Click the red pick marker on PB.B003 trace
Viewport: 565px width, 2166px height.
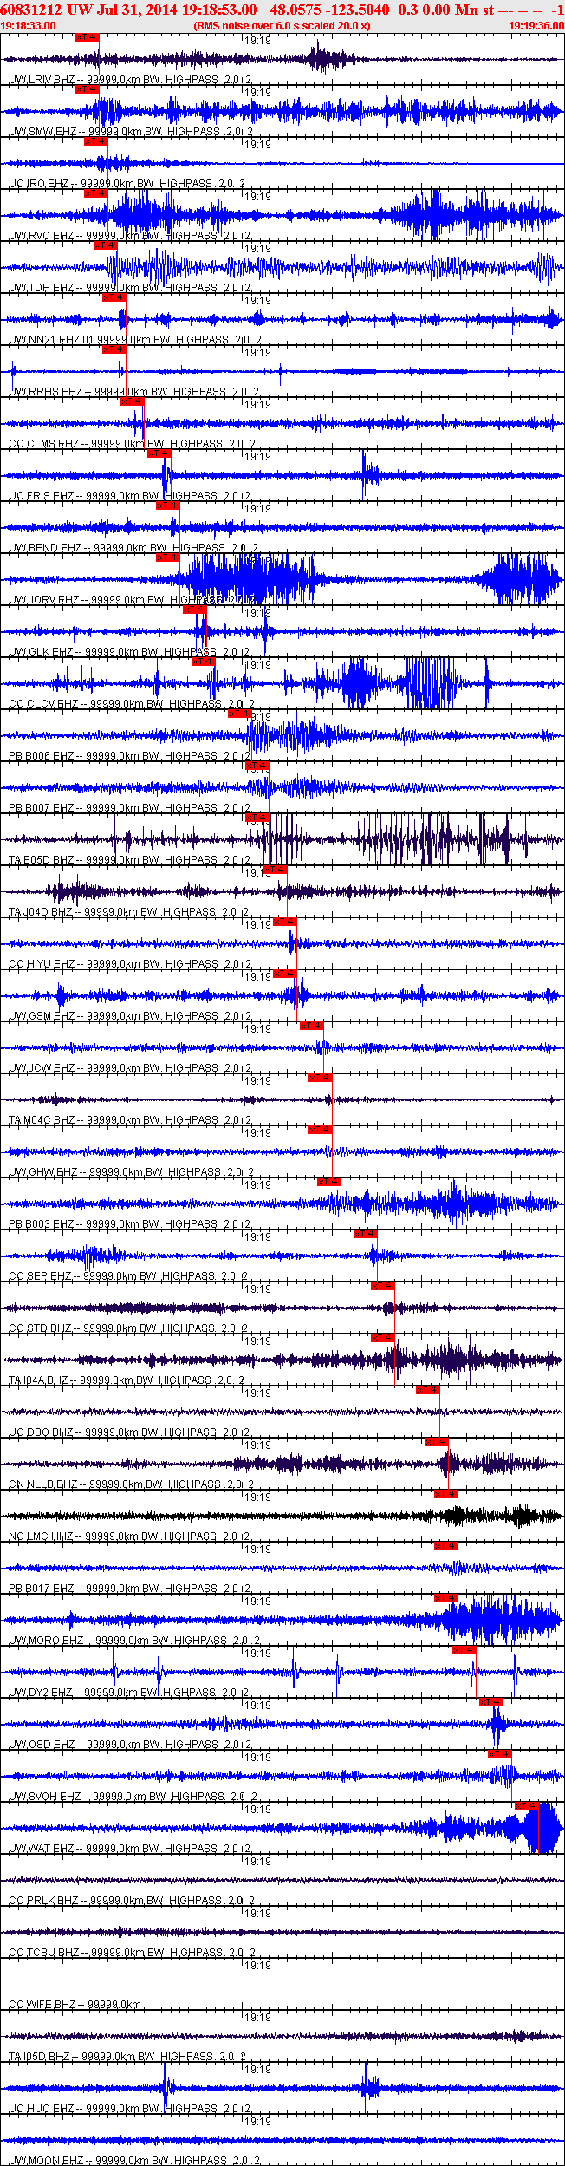pos(329,1182)
